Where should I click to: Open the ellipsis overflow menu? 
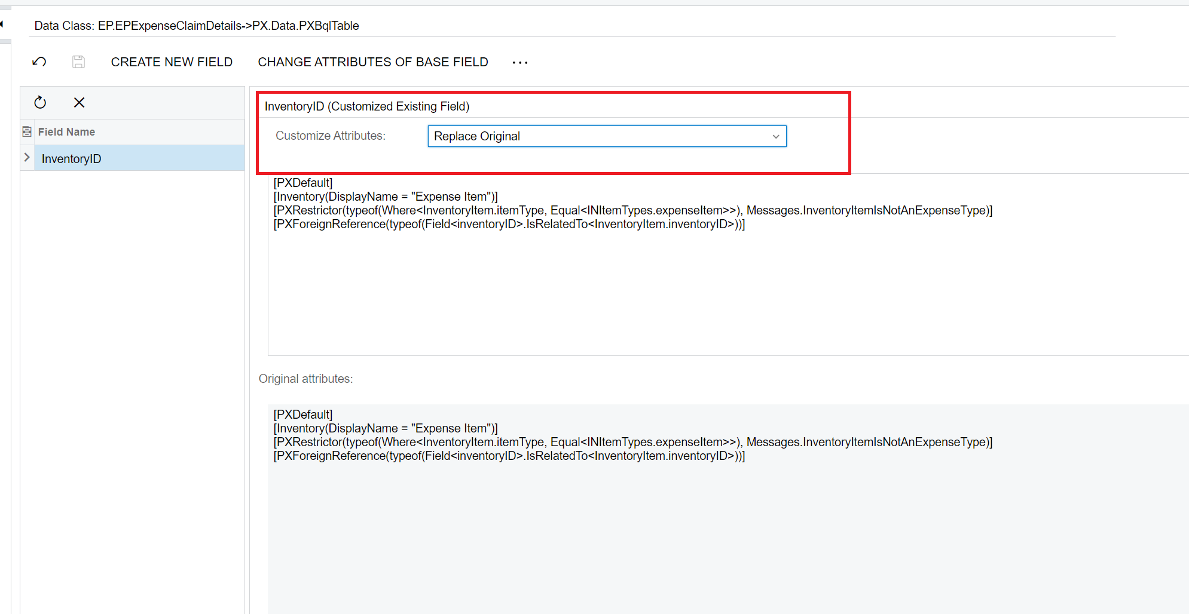519,62
